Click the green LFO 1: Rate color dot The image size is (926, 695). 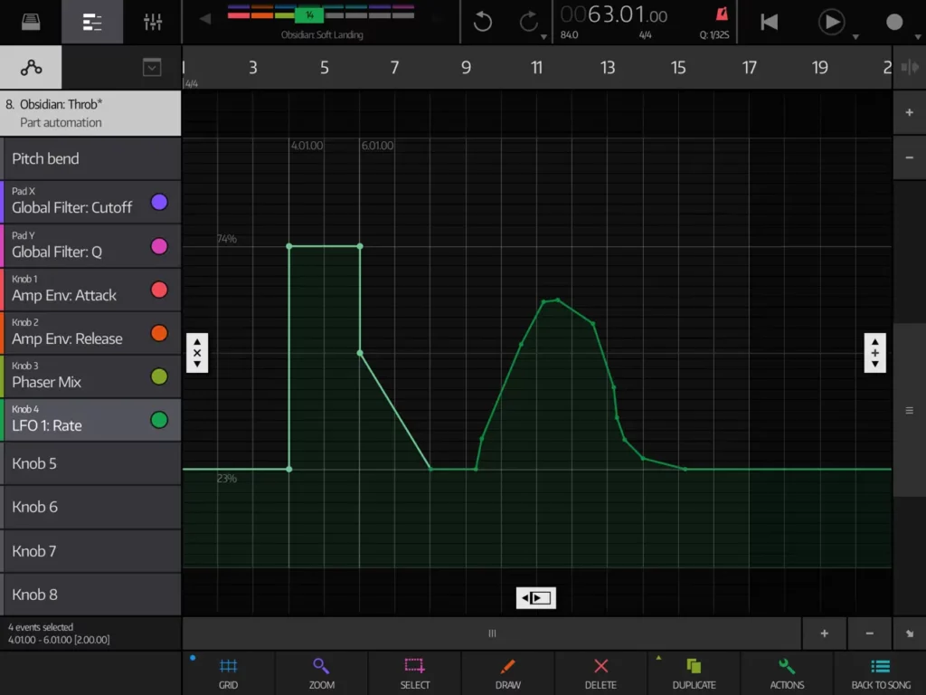159,420
